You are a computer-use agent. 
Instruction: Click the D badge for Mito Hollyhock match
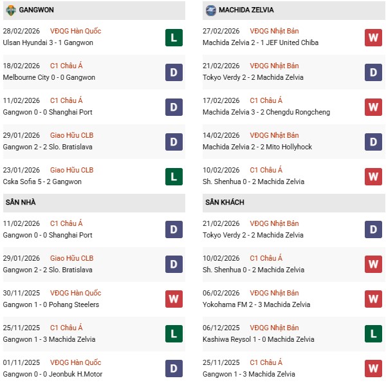point(373,142)
